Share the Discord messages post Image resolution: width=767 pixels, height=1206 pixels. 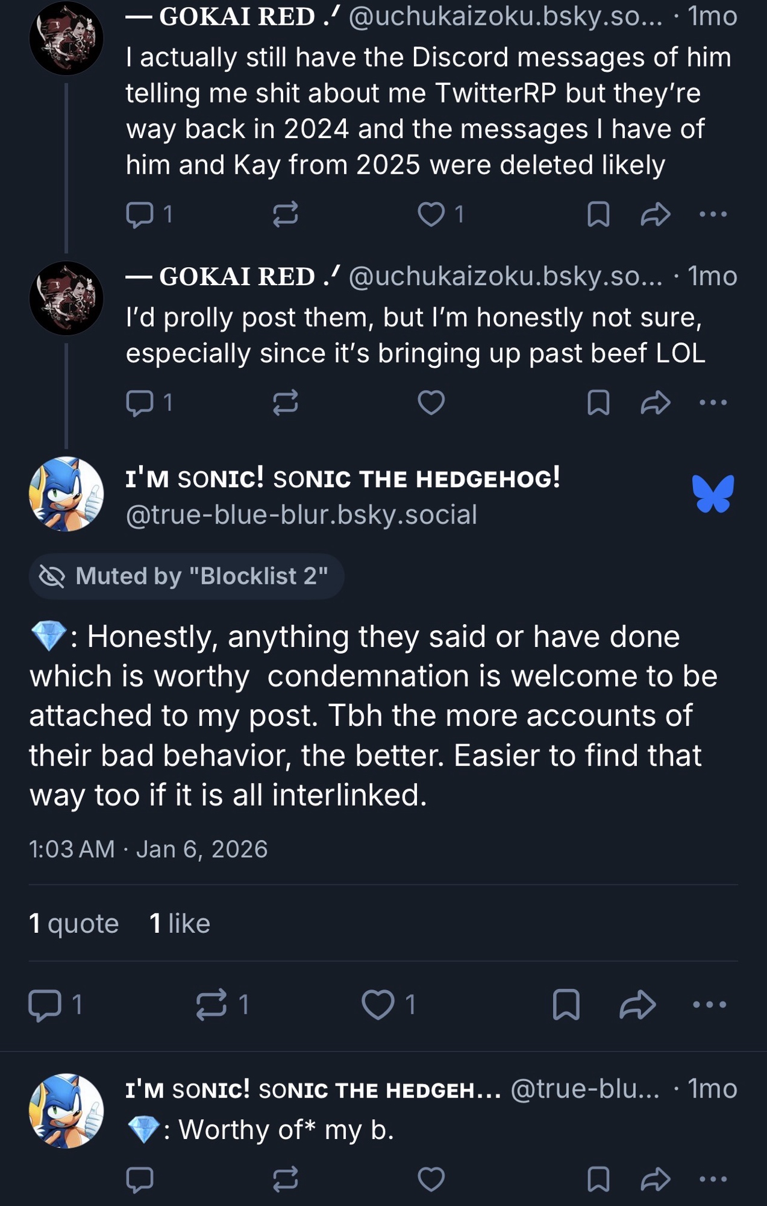(x=656, y=214)
